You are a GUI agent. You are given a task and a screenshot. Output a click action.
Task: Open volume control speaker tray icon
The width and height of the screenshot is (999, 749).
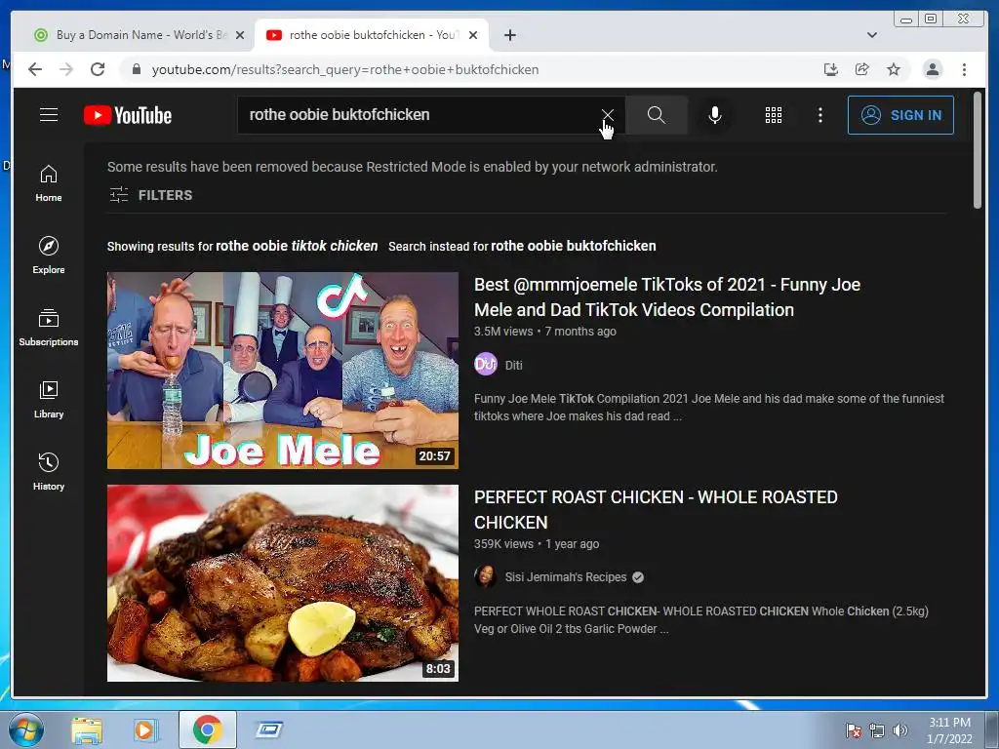point(899,729)
